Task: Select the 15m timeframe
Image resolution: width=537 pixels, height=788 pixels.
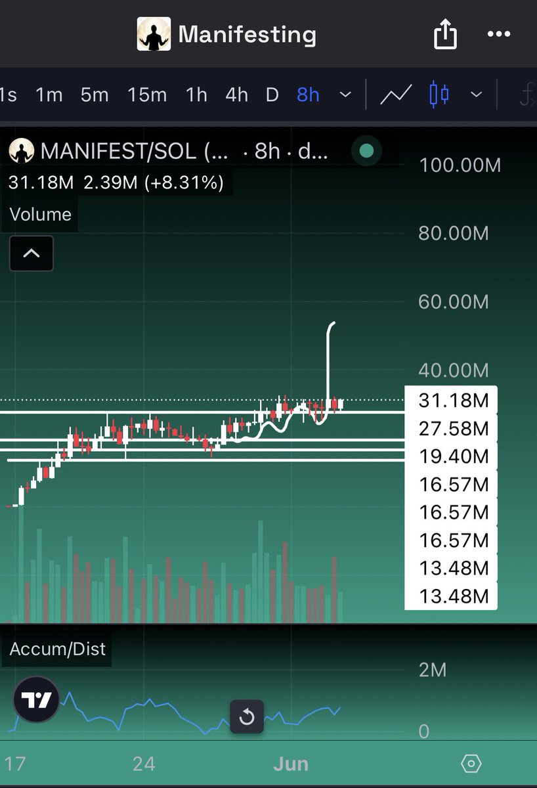Action: tap(147, 95)
